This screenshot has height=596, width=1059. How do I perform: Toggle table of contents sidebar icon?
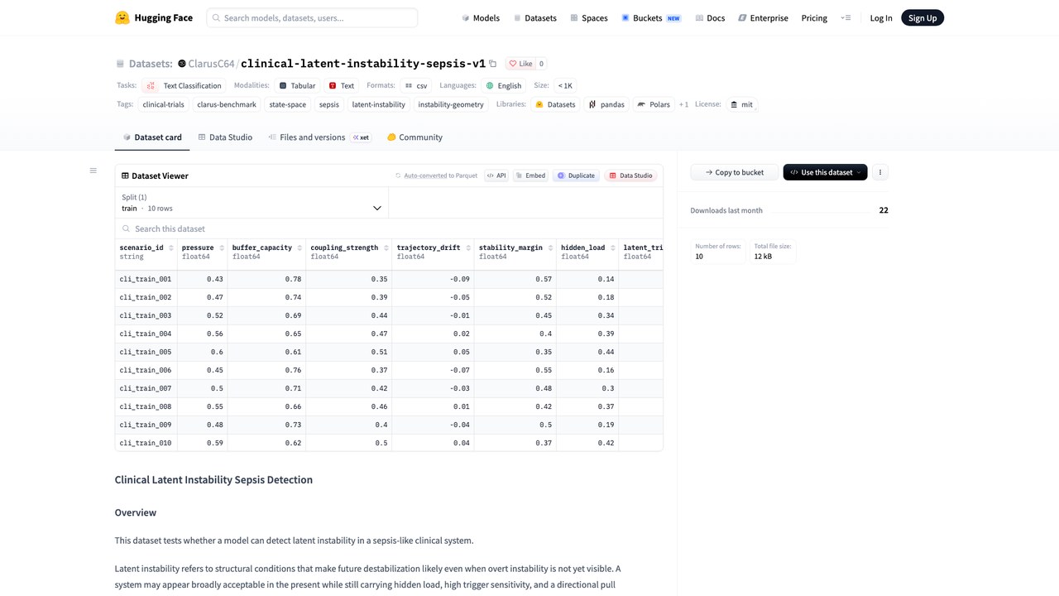pos(93,171)
